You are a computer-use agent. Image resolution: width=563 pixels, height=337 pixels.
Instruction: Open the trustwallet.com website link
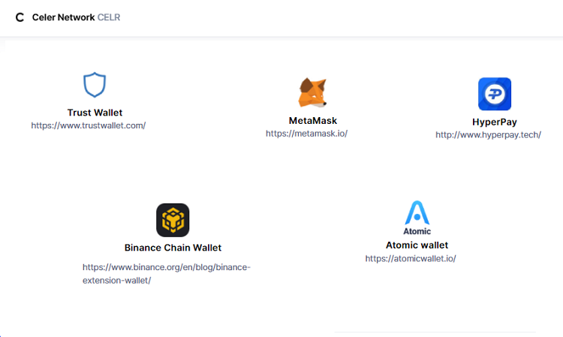click(x=89, y=125)
